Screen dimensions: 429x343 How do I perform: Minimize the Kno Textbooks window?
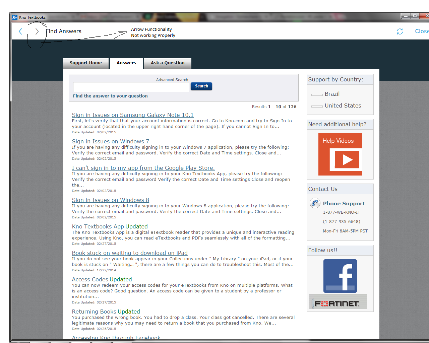click(x=406, y=16)
